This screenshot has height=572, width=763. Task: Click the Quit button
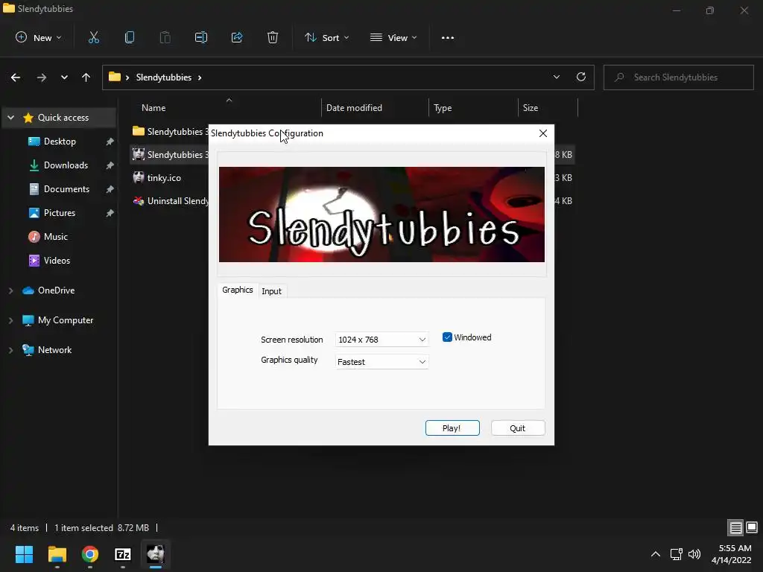click(518, 428)
